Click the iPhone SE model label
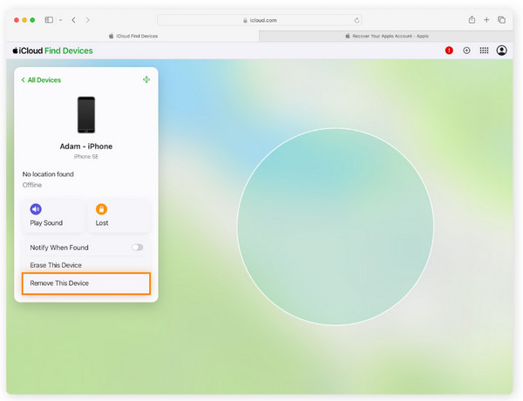 click(x=86, y=157)
